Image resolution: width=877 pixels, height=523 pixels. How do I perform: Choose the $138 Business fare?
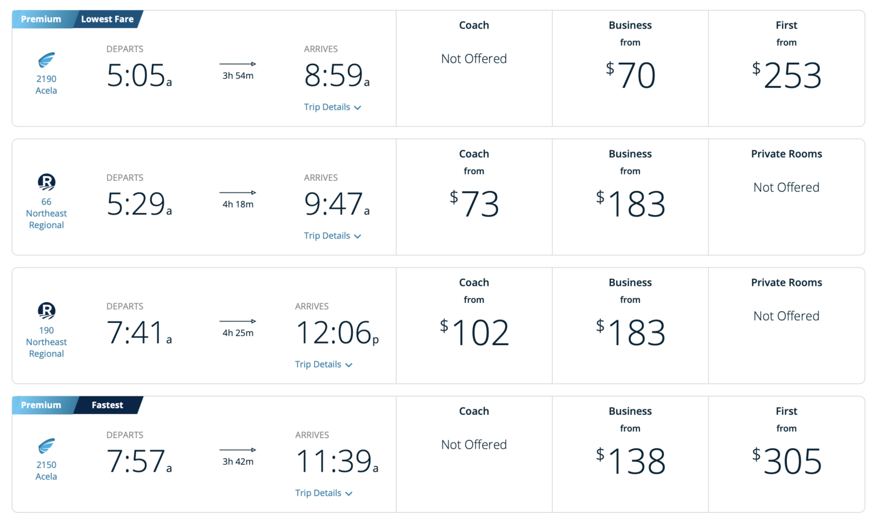pyautogui.click(x=630, y=461)
